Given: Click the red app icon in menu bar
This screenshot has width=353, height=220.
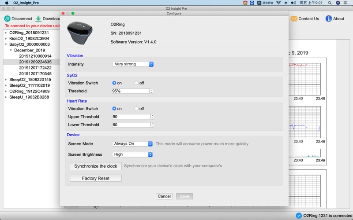Looking at the screenshot, I should (245, 3).
